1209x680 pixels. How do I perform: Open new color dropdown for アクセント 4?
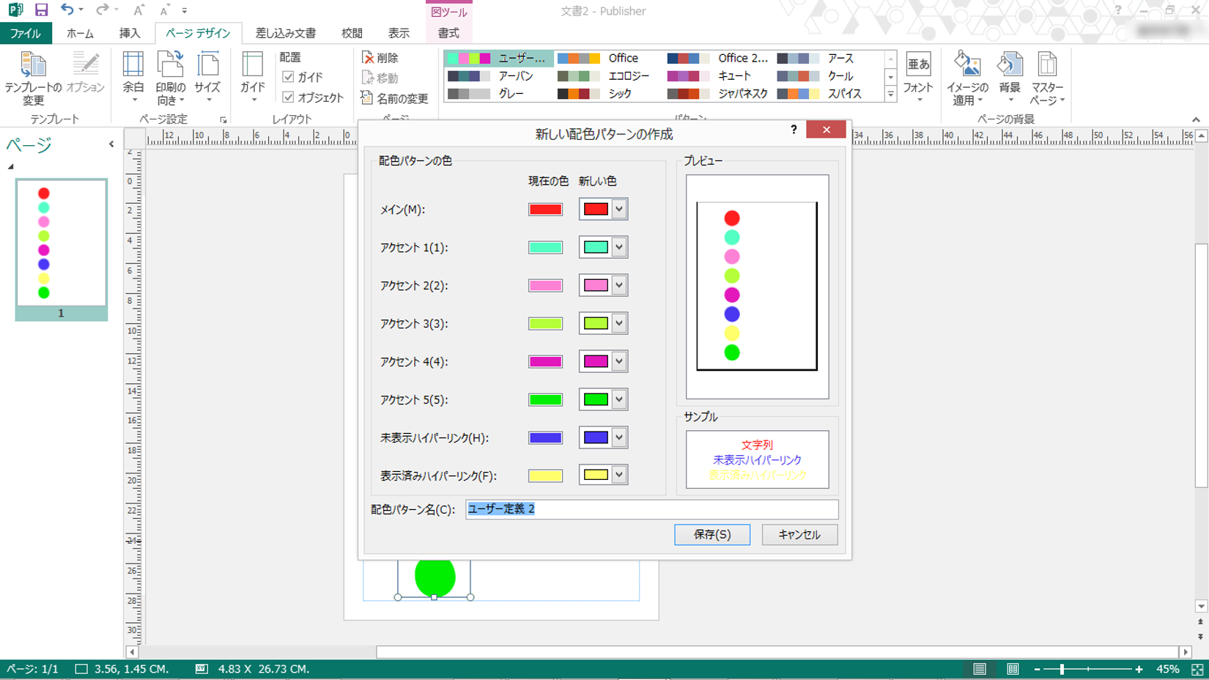[619, 361]
